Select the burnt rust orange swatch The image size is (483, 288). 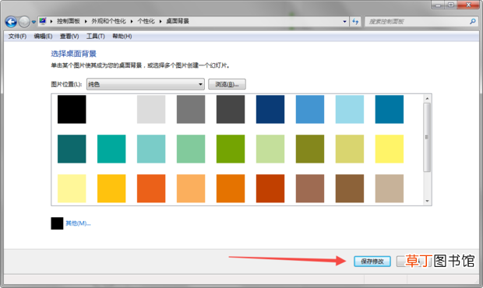pos(270,188)
